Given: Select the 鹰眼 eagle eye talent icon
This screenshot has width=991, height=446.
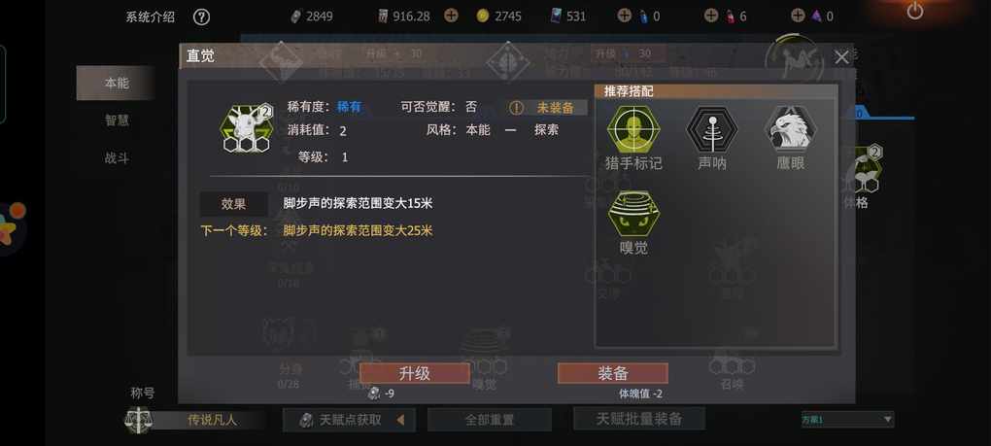Looking at the screenshot, I should [x=790, y=129].
